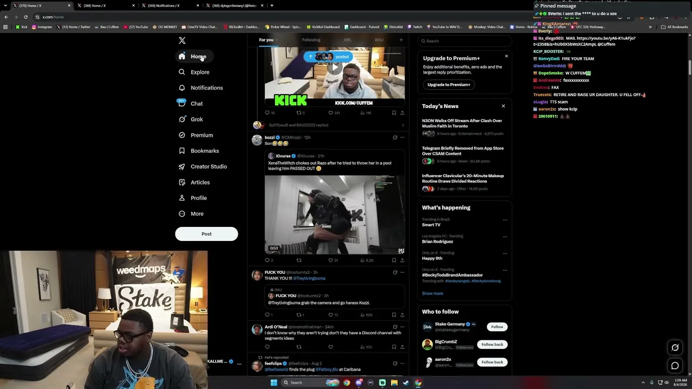Open Chat in the sidebar
Viewport: 692px width, 389px height.
191,103
